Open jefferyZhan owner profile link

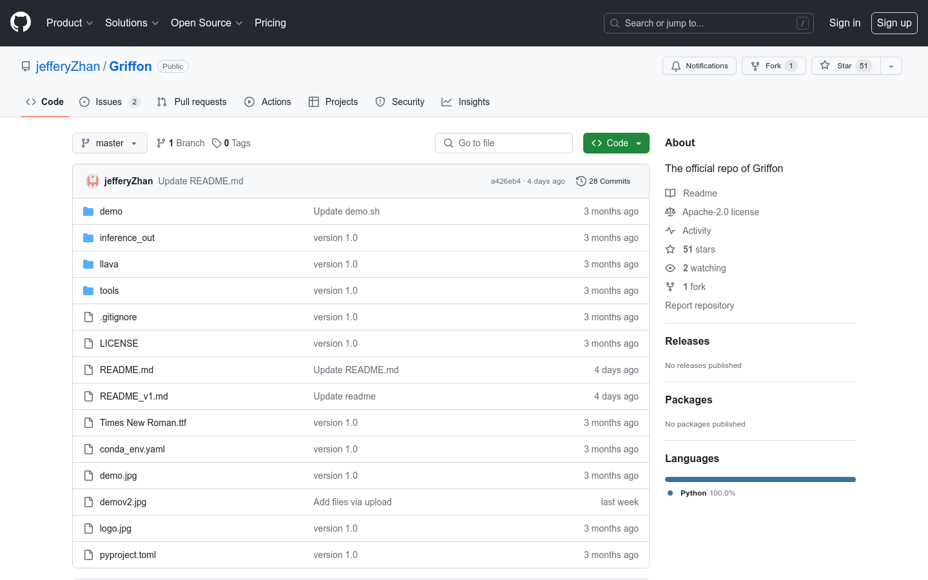(x=68, y=66)
